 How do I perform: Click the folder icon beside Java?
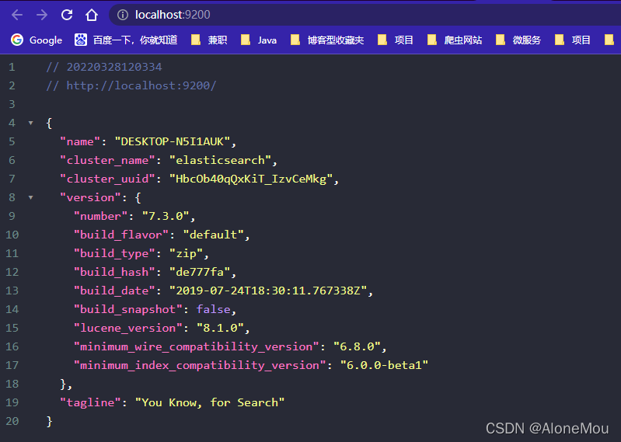(x=246, y=40)
